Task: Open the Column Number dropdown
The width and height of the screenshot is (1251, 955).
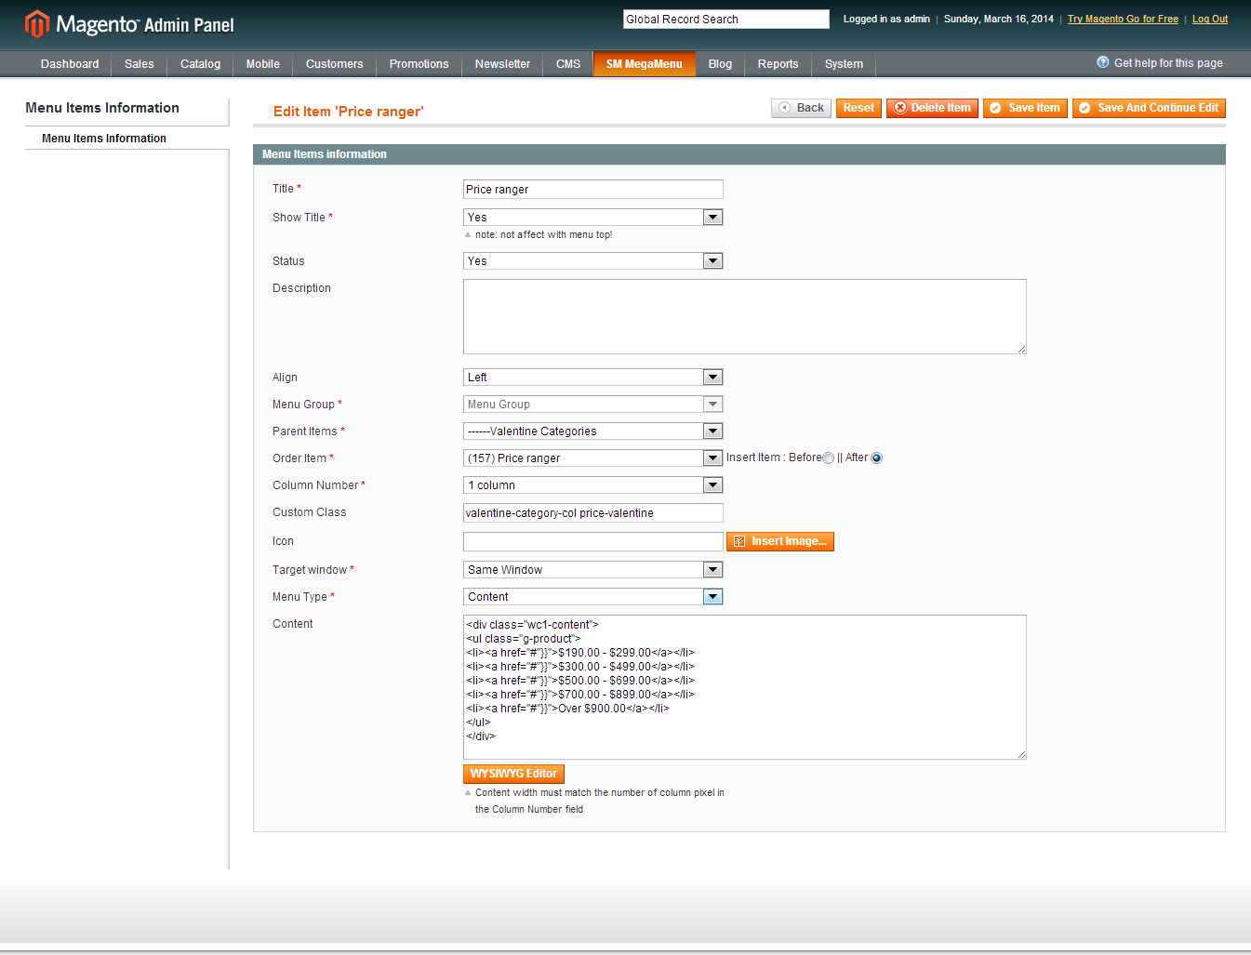Action: 593,485
